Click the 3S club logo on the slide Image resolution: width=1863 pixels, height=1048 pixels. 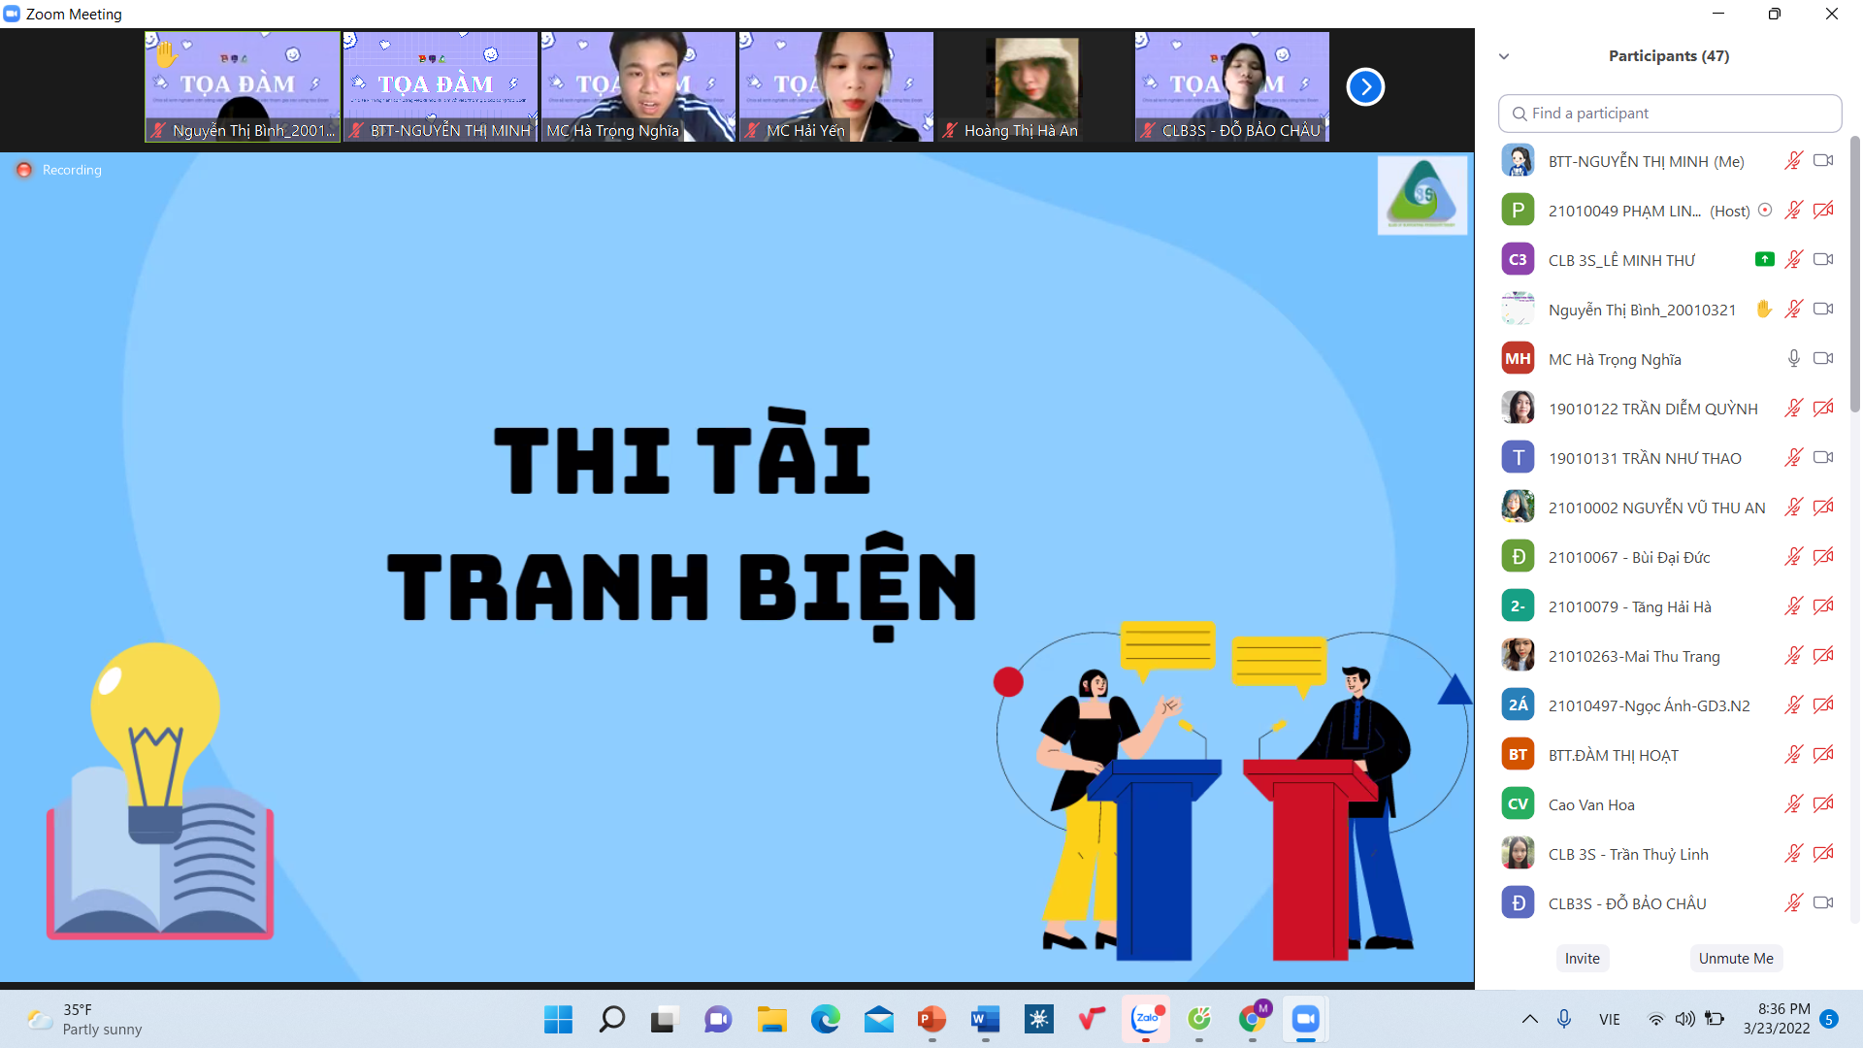(1422, 195)
